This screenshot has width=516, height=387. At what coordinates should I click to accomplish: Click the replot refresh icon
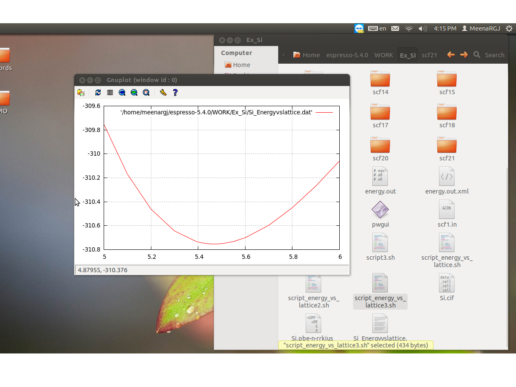[x=98, y=92]
